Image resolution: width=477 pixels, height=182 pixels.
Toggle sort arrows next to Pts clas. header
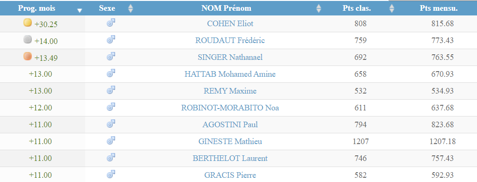coord(391,8)
